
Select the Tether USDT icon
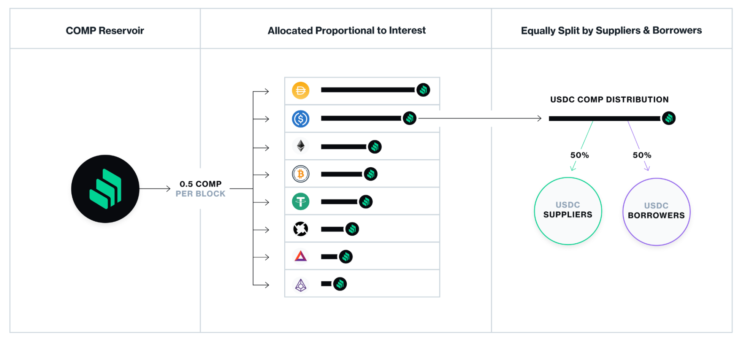tap(301, 202)
